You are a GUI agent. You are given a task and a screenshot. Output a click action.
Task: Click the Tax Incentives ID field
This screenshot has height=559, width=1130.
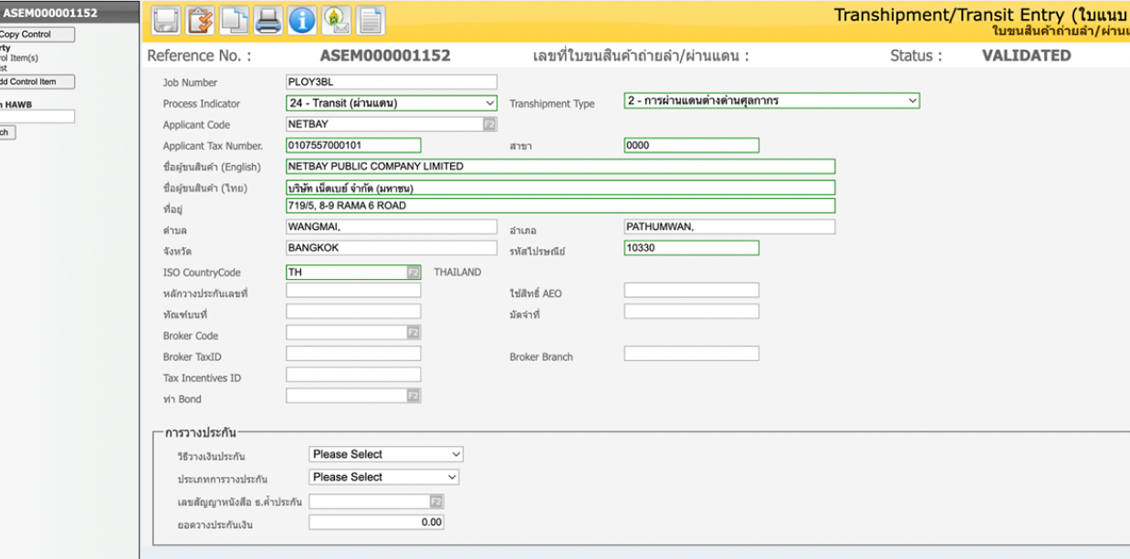point(353,375)
